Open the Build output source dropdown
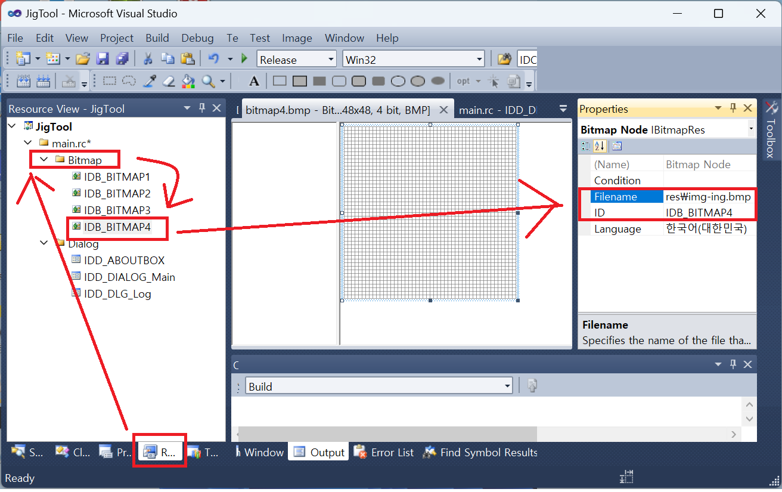The height and width of the screenshot is (492, 782). [x=508, y=386]
